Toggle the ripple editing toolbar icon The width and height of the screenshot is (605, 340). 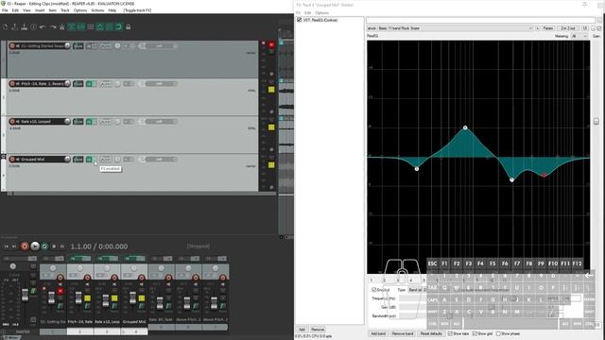pos(91,27)
